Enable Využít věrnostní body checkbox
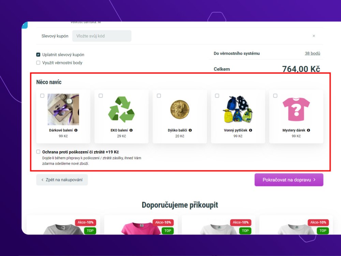341x256 pixels. coord(38,63)
